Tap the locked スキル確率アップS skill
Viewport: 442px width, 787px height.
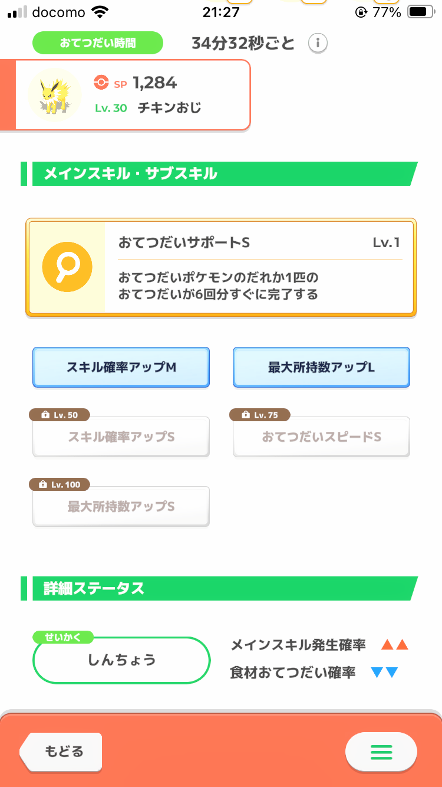coord(121,437)
